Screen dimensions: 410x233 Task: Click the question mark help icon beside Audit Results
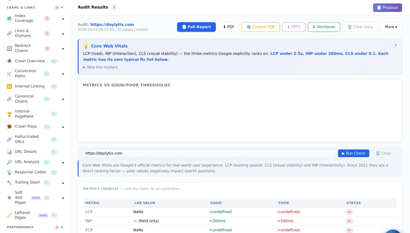click(114, 8)
